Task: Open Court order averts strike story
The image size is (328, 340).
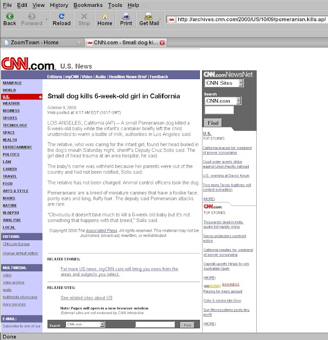Action: [226, 164]
